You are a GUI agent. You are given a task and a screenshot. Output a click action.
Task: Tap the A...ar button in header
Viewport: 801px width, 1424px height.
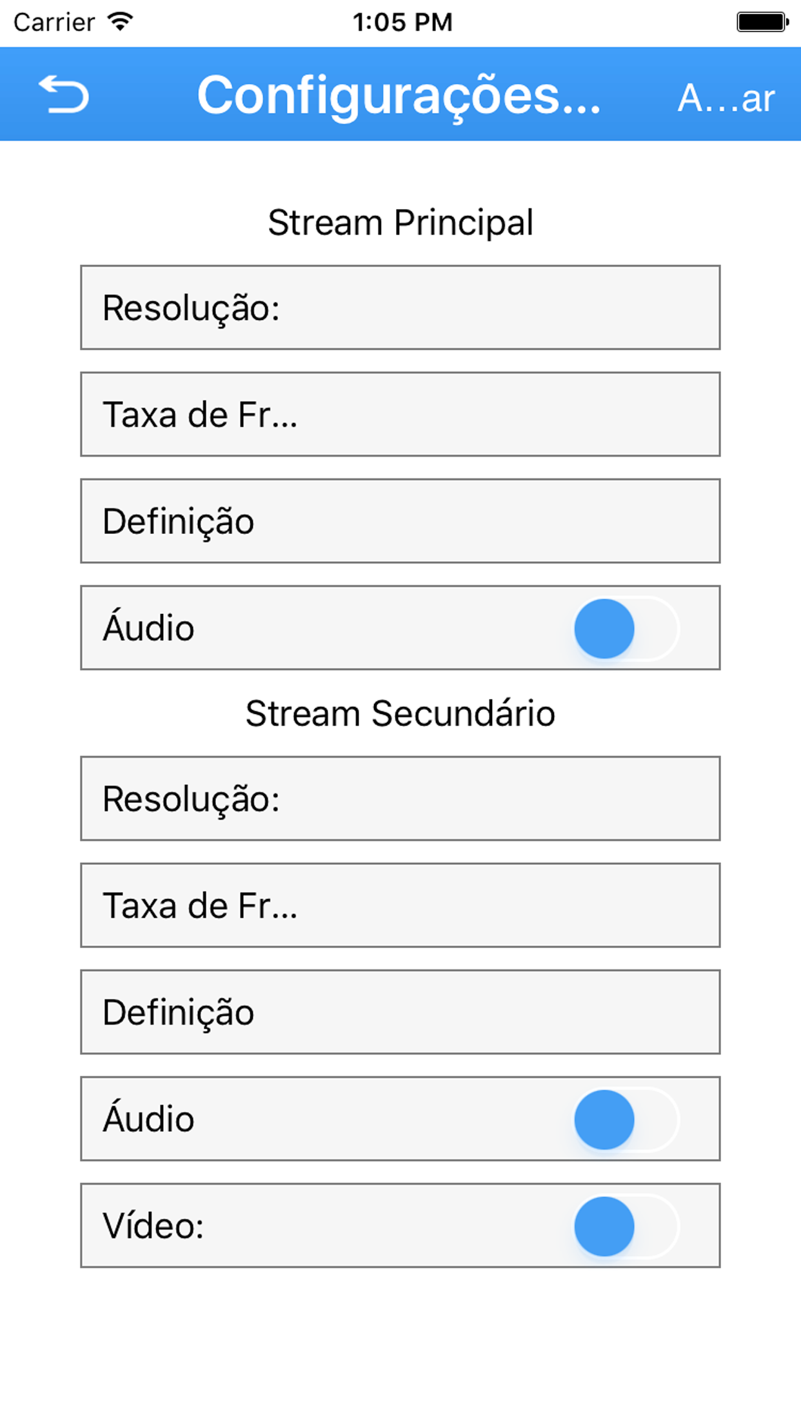pos(726,99)
